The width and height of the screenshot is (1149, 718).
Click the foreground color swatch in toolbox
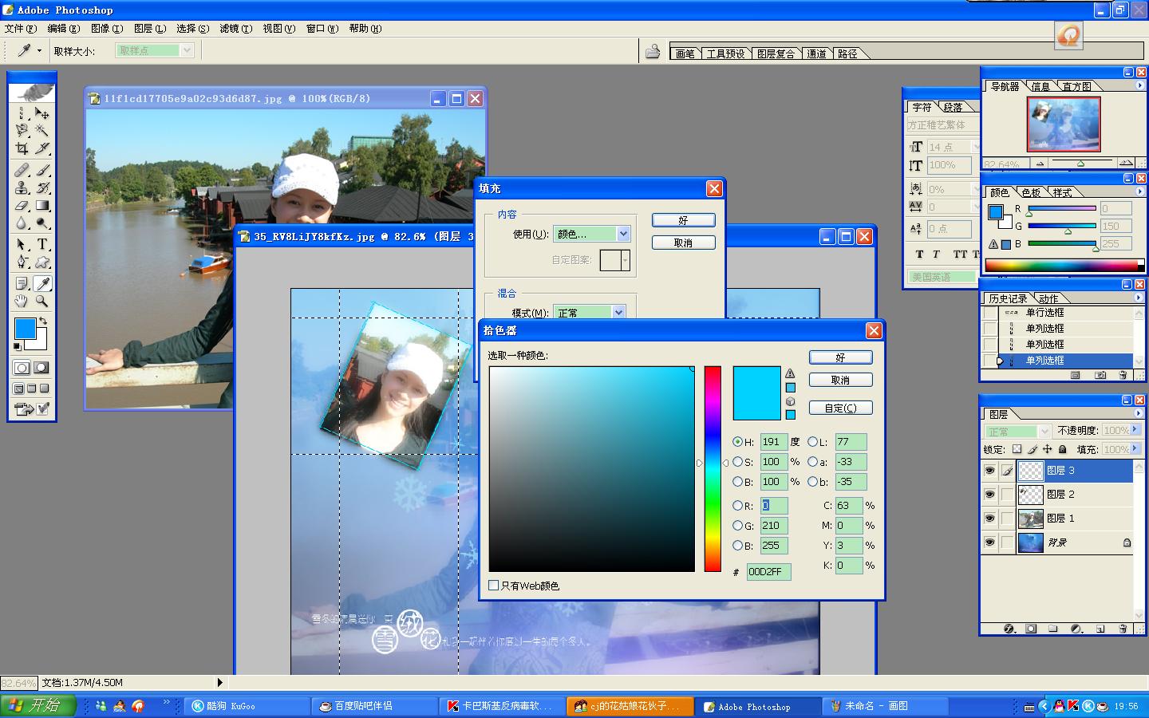pos(26,328)
